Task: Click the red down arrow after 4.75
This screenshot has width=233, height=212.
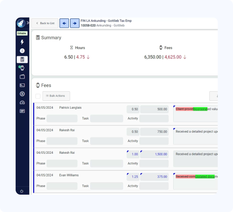Action: 88,57
